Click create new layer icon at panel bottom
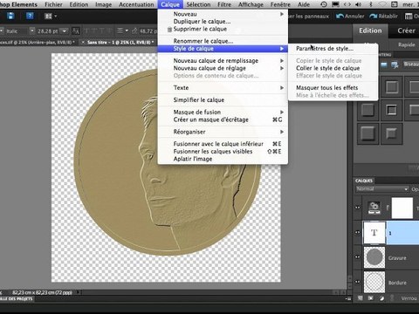419x314 pixels. click(361, 298)
